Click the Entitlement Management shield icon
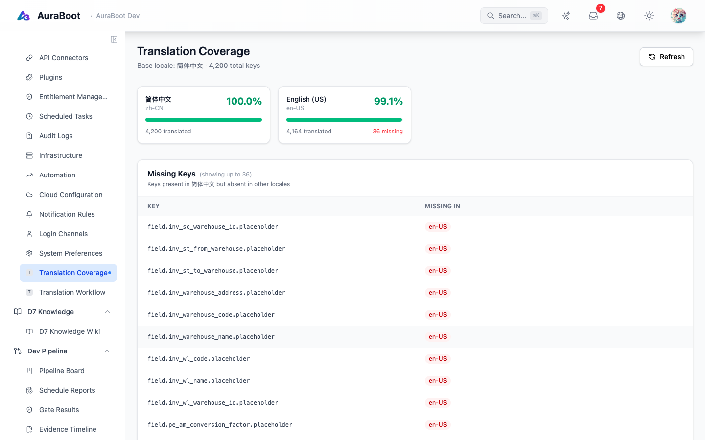The image size is (705, 440). tap(29, 97)
